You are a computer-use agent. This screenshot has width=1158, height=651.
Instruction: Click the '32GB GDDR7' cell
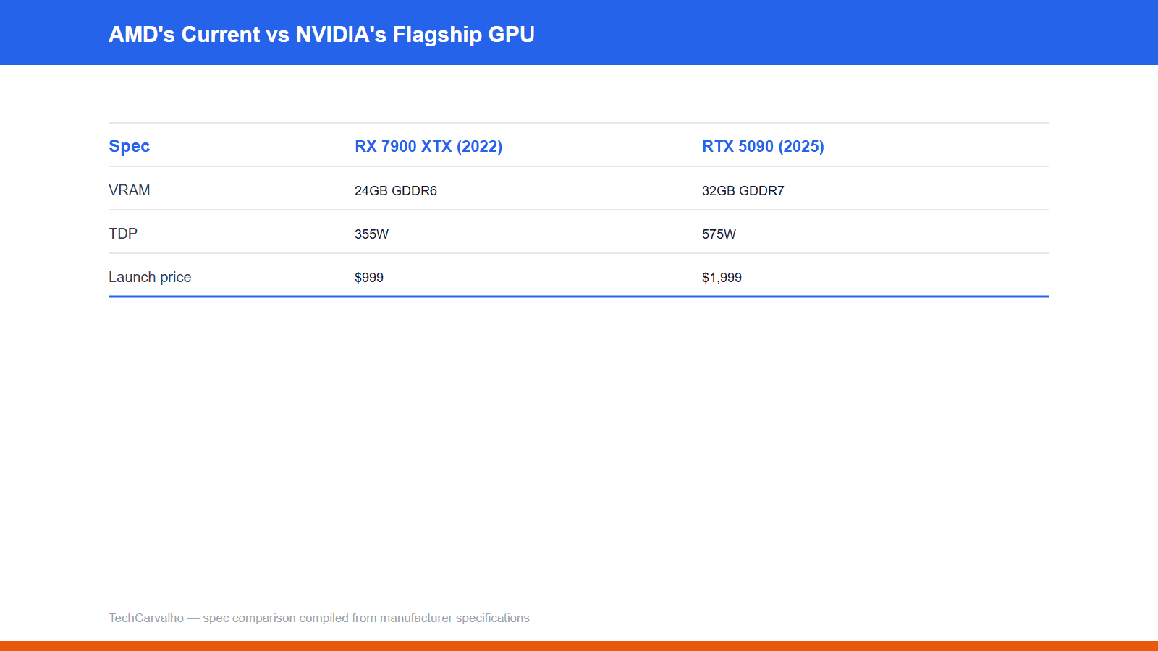tap(743, 191)
